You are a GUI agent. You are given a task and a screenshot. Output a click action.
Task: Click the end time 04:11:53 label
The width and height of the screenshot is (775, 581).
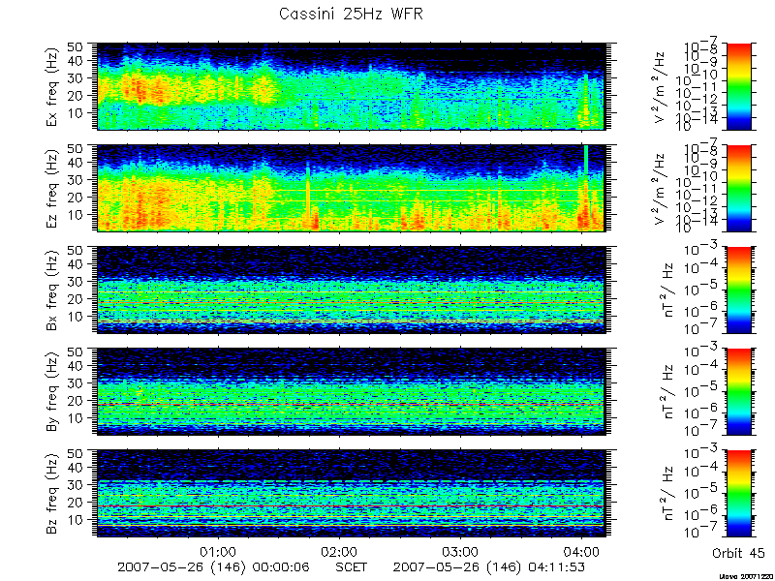(553, 566)
